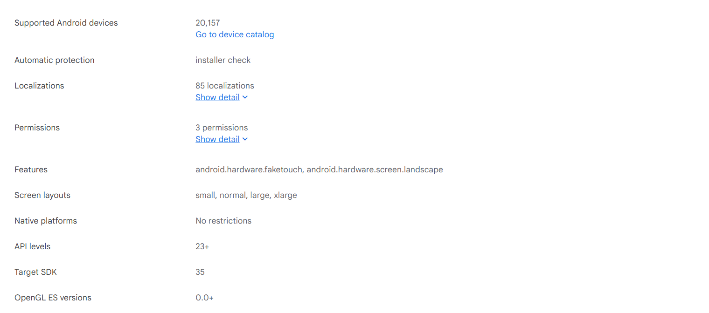The height and width of the screenshot is (313, 709).
Task: Select the 23+ API levels value
Action: 202,246
